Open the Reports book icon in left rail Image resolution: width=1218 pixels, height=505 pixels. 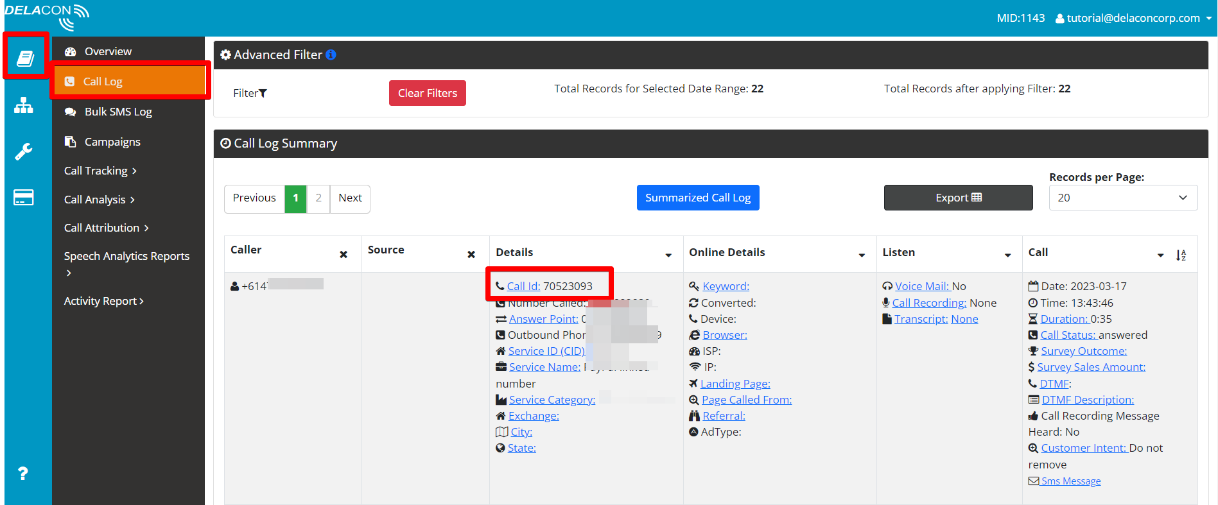click(25, 58)
